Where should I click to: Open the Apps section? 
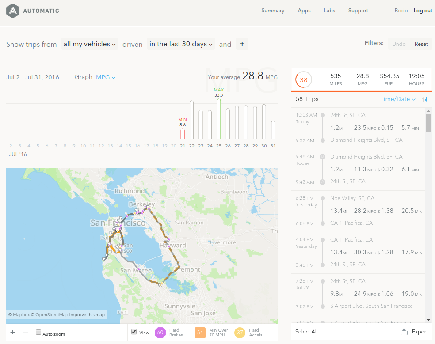(304, 11)
